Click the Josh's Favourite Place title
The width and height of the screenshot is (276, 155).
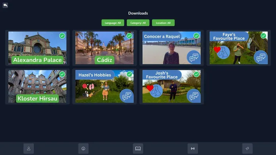point(162,75)
